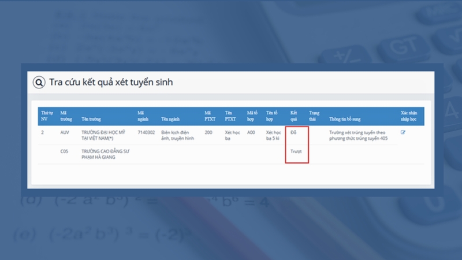Click the 'Trượt' result cell
This screenshot has height=260, width=462.
pyautogui.click(x=296, y=151)
